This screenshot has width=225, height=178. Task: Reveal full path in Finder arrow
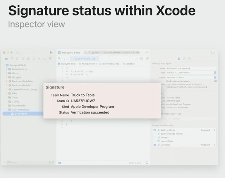click(x=206, y=87)
